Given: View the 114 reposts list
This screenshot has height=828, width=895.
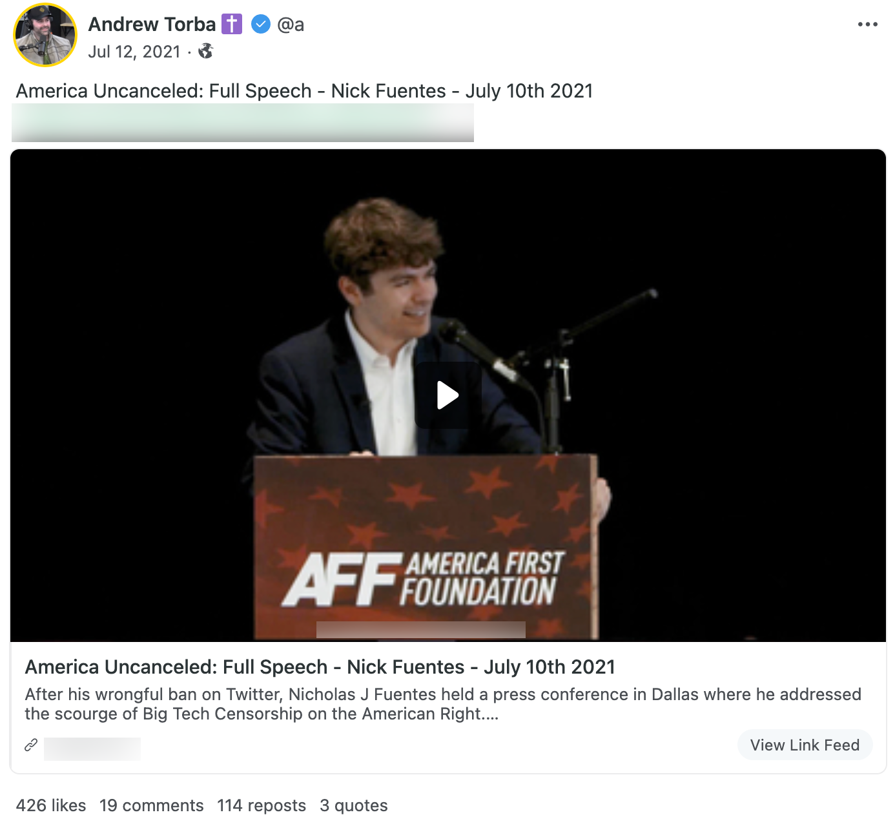Looking at the screenshot, I should (x=262, y=805).
